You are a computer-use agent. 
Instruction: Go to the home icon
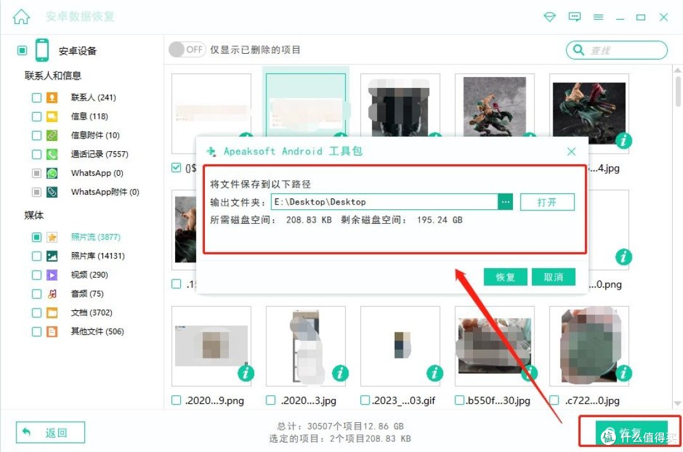(x=21, y=17)
